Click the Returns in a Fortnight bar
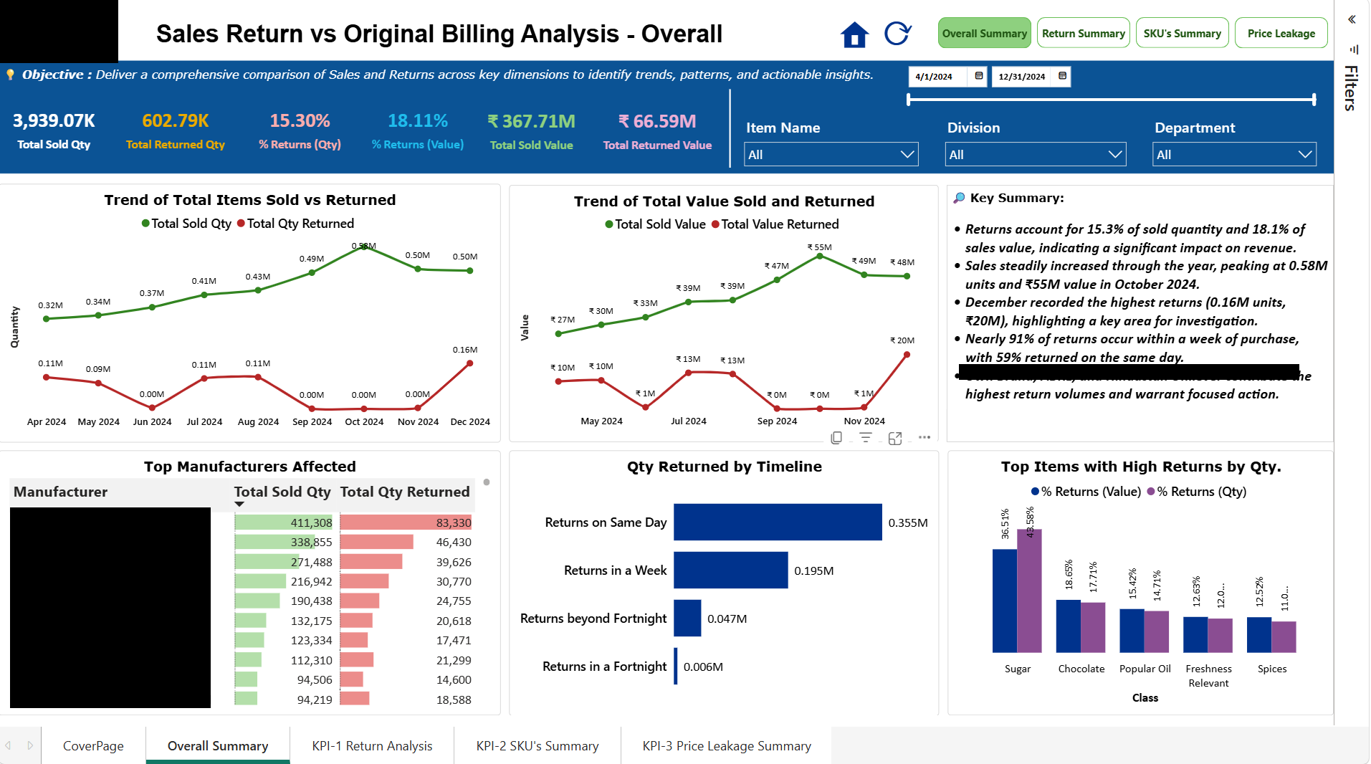1371x764 pixels. click(x=675, y=666)
